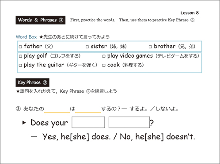Screen dimensions: 220x164
Task: Click the 'Key Phrase ③' header label
Action: click(32, 83)
